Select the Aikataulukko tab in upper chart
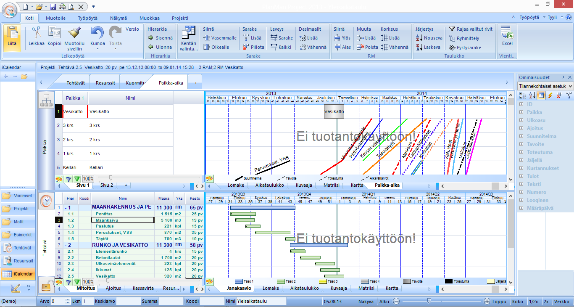 coord(269,185)
